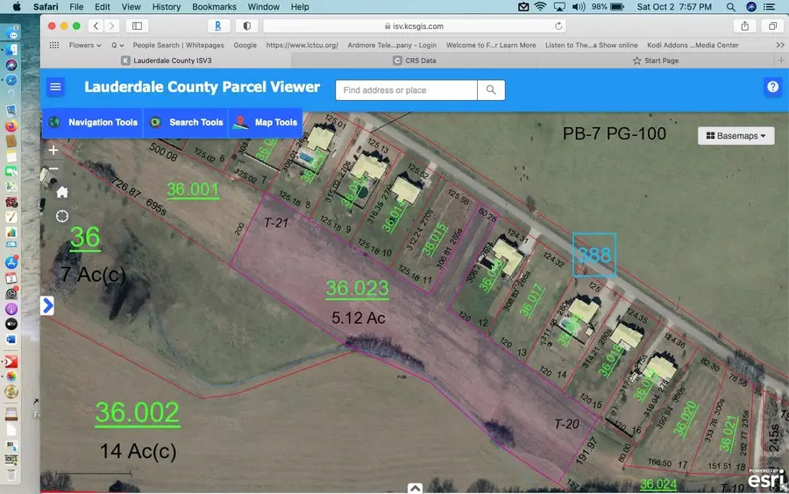Open Navigation Tools panel

94,122
